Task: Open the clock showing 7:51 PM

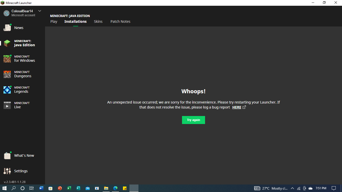Action: point(321,188)
